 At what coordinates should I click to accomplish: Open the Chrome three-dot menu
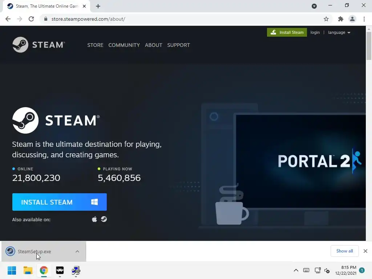tap(364, 19)
